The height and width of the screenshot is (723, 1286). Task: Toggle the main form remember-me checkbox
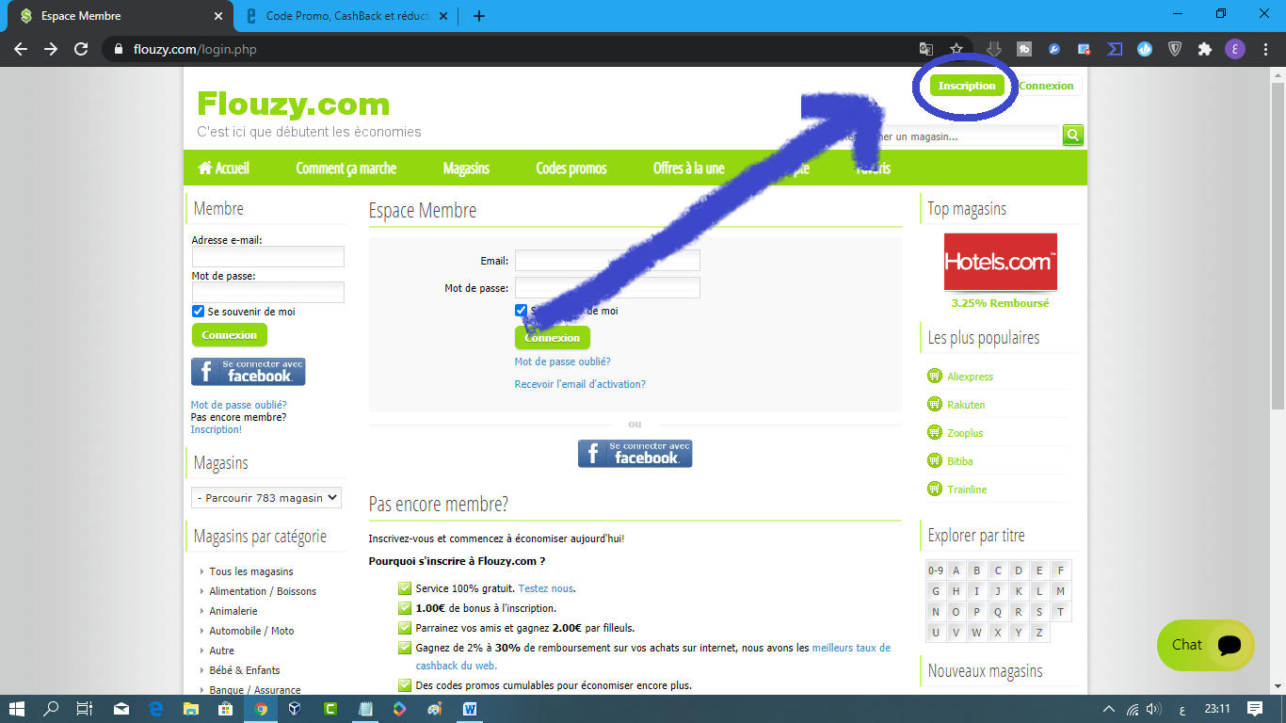coord(521,311)
